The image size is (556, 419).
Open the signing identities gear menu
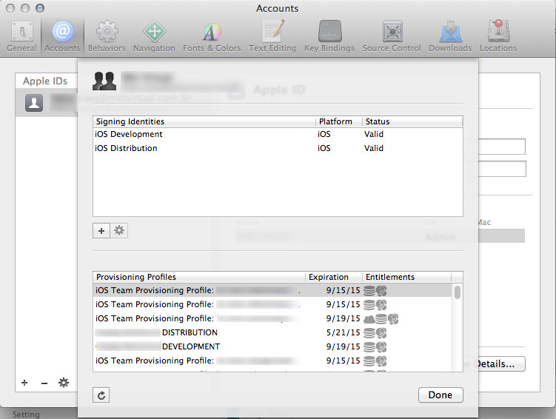(x=119, y=231)
